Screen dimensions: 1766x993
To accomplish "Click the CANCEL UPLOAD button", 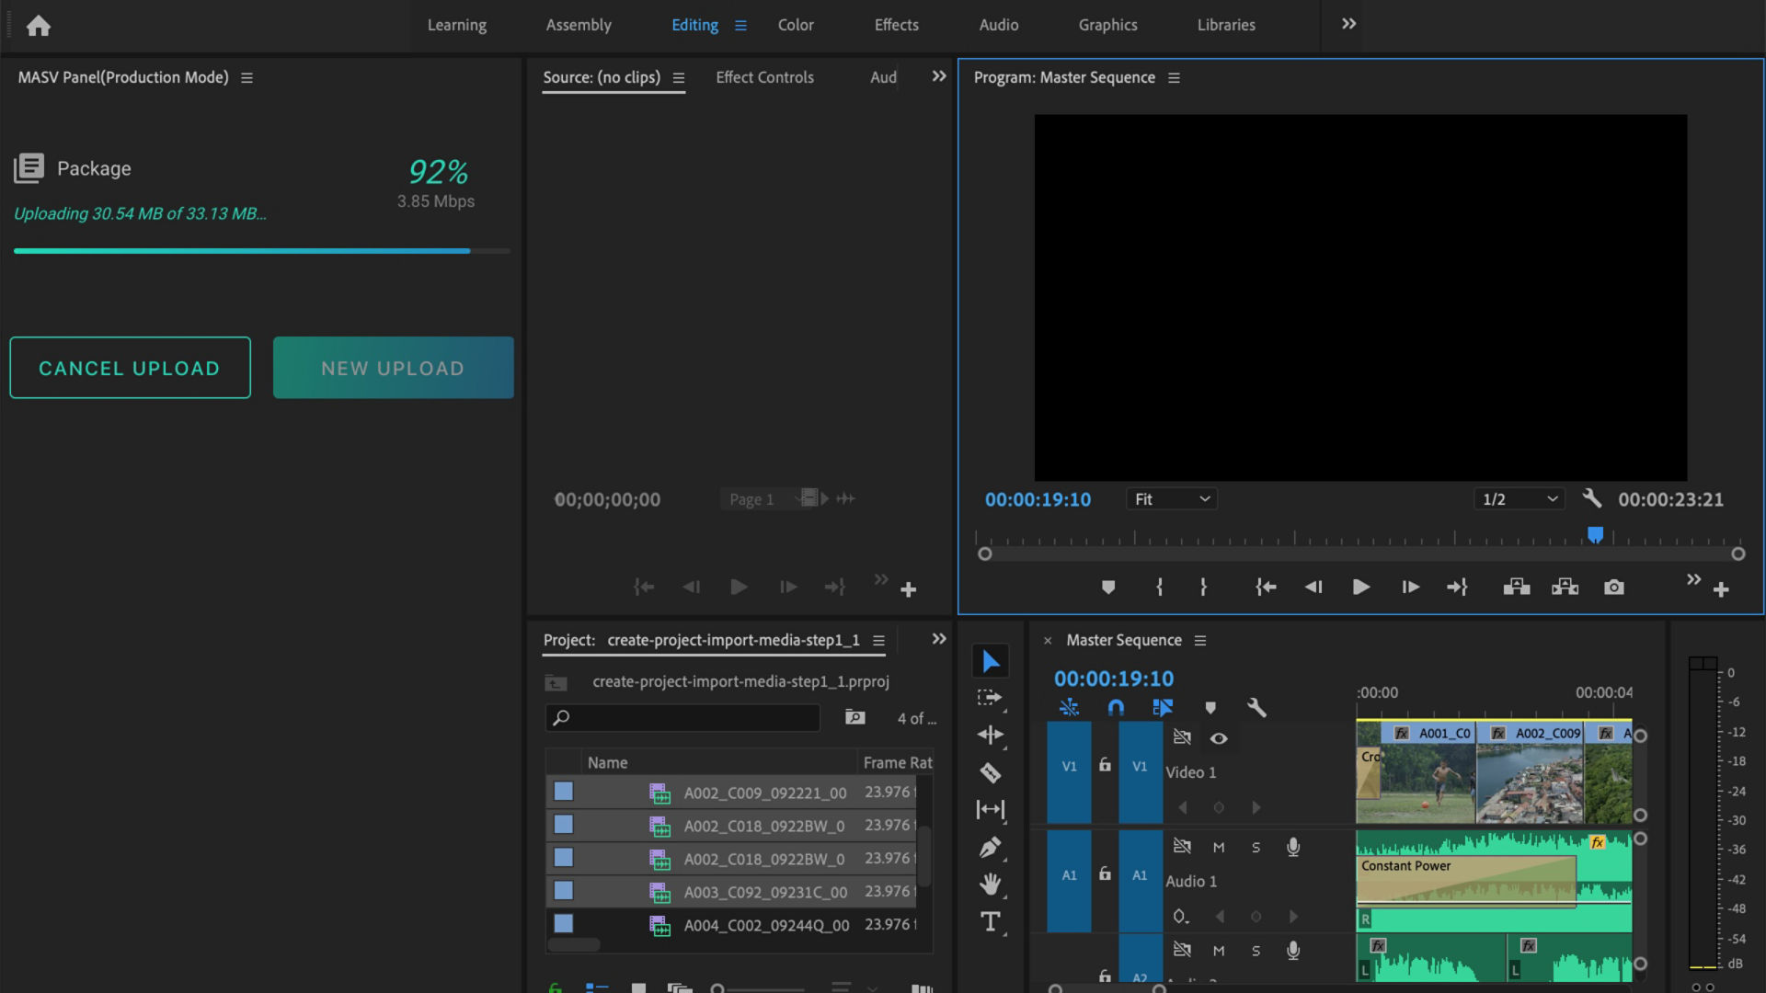I will [129, 367].
